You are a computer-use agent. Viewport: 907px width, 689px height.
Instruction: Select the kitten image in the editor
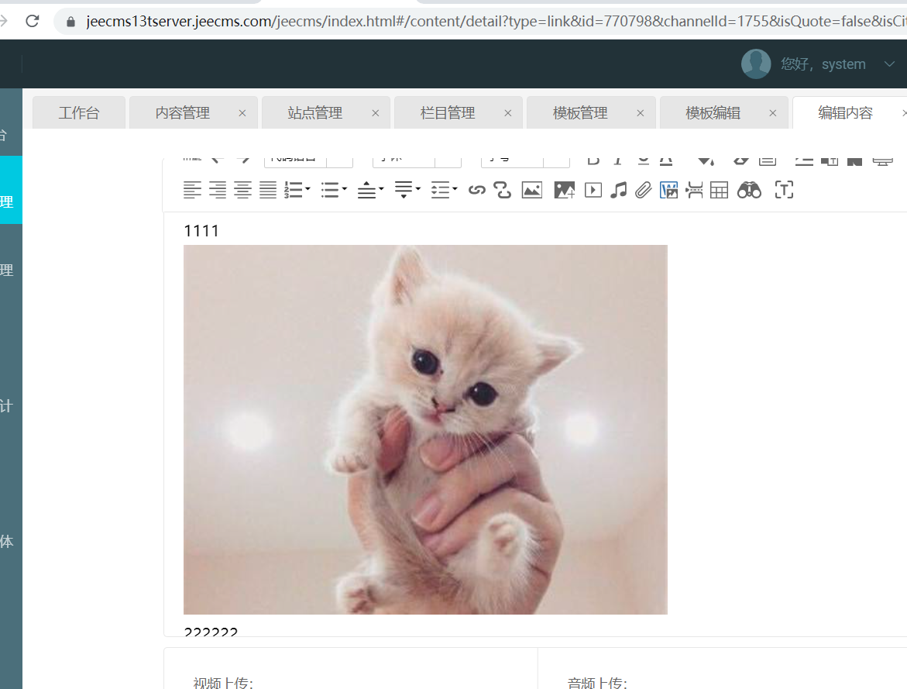point(425,429)
